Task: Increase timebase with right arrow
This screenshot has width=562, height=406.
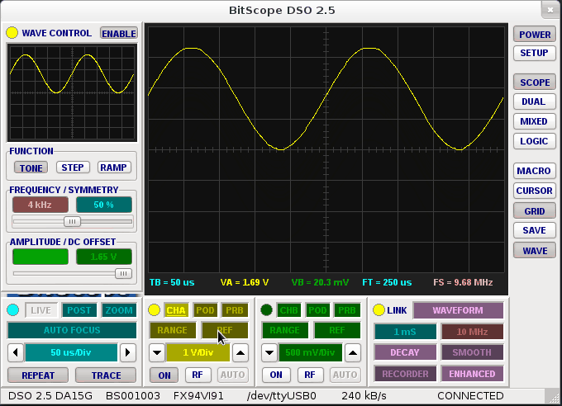Action: (127, 352)
